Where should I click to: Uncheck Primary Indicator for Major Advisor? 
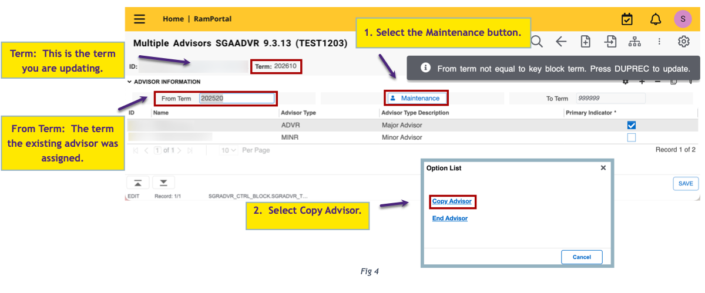coord(632,125)
